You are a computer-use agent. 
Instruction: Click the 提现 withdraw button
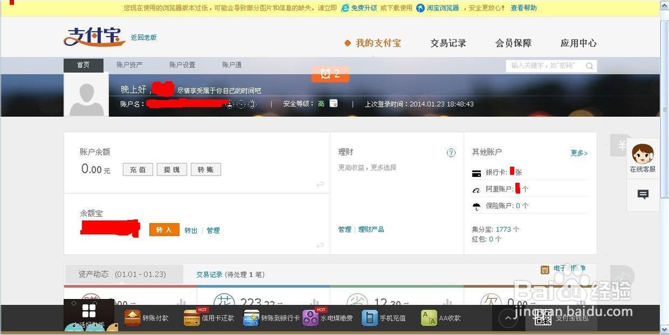171,170
